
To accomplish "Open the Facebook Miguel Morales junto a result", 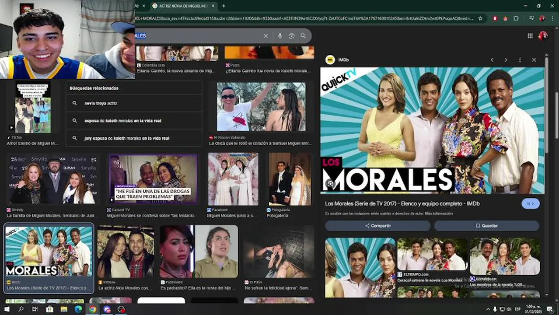I will click(233, 178).
